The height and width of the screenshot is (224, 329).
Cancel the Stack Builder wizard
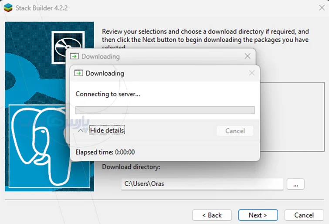pyautogui.click(x=304, y=215)
